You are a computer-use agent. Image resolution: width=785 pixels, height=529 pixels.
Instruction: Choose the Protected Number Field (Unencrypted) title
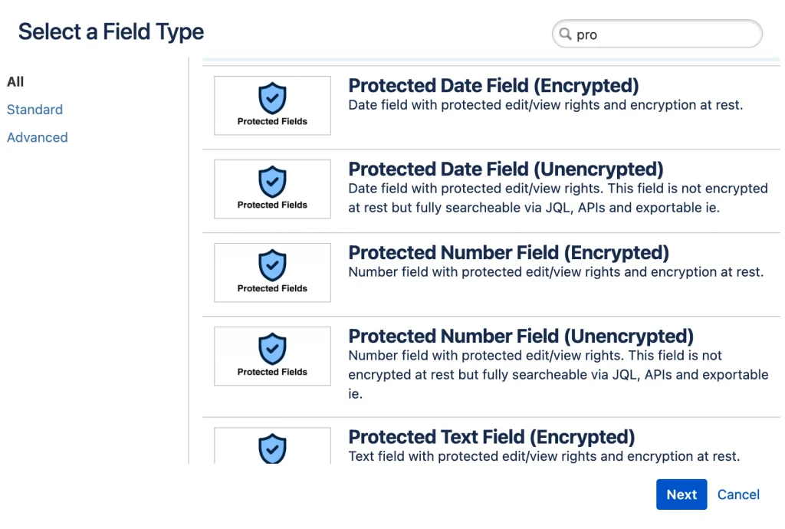coord(521,337)
